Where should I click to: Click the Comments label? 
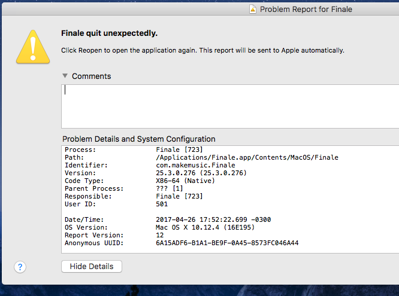(91, 76)
